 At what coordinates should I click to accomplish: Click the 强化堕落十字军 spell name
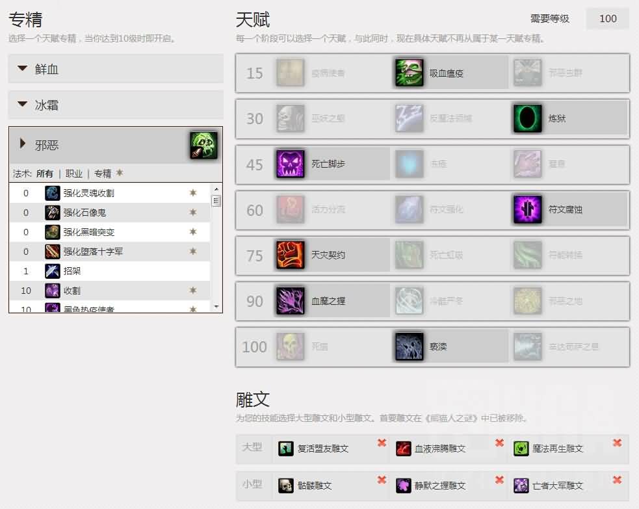click(x=93, y=252)
